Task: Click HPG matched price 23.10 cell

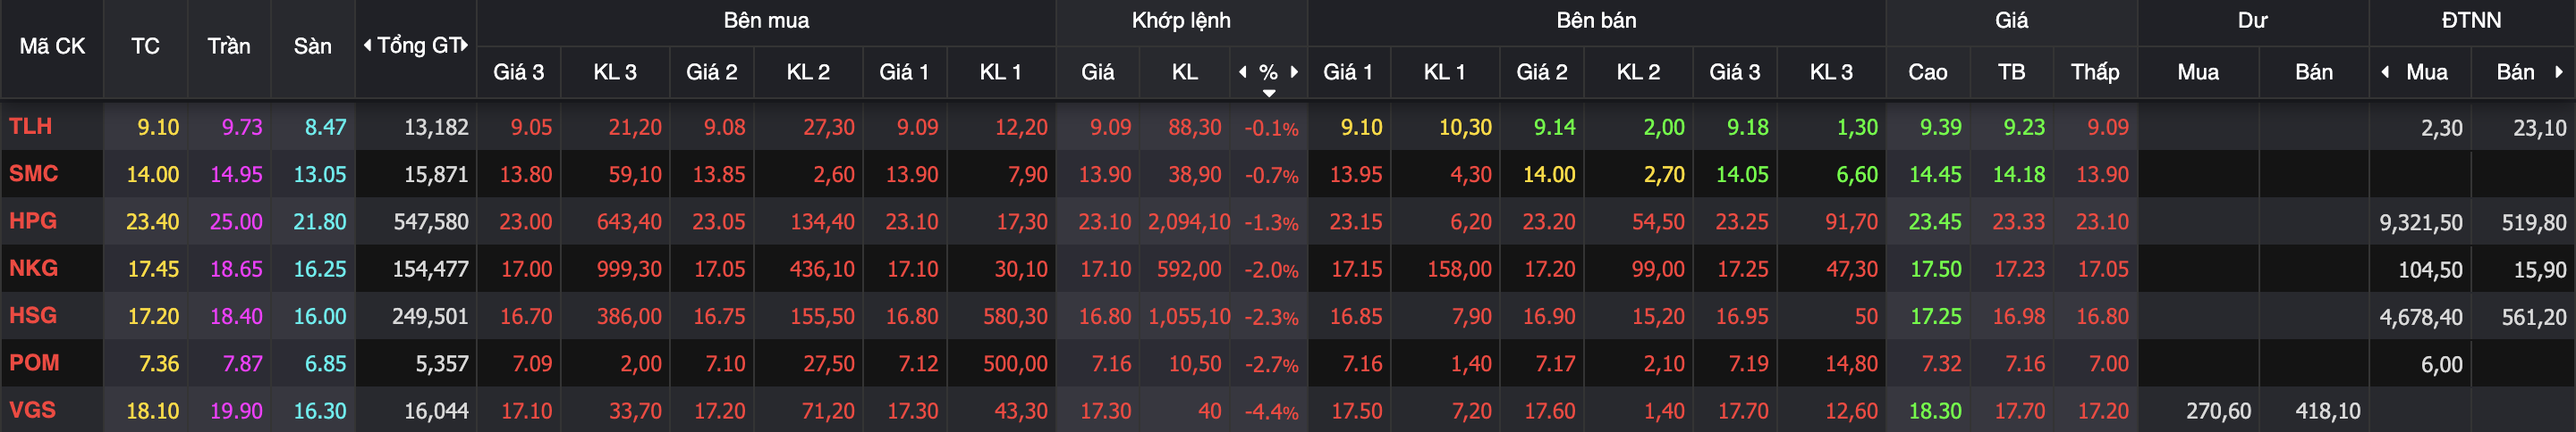Action: click(1104, 221)
